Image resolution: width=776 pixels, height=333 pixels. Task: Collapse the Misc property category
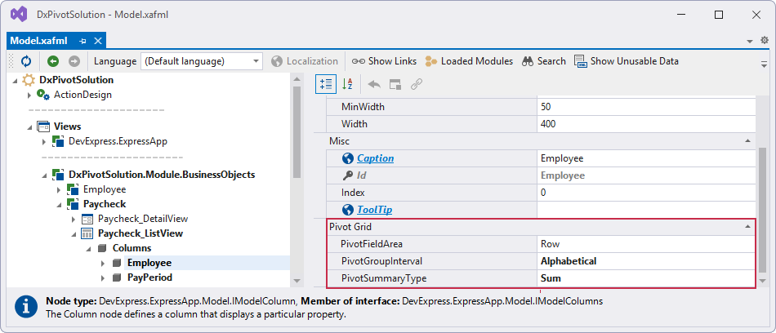747,141
